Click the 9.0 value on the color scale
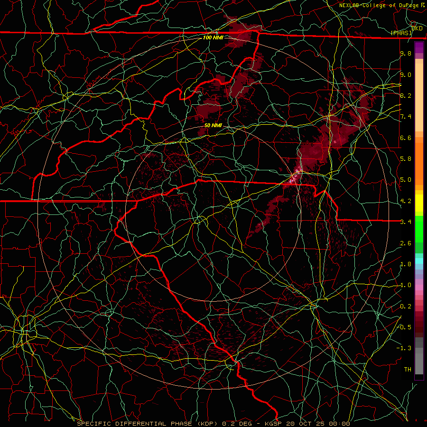The image size is (427, 427). point(406,74)
